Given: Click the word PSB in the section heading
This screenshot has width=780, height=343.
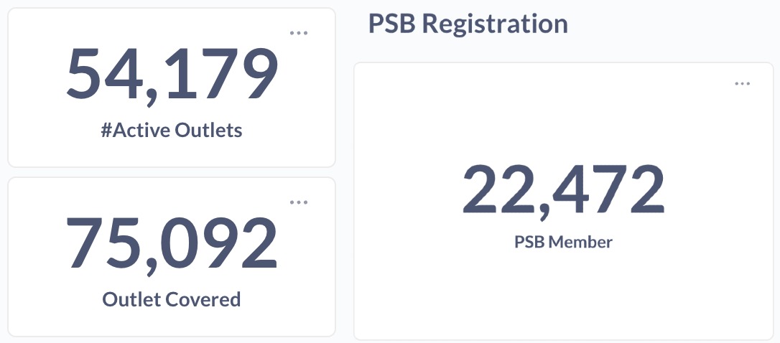Looking at the screenshot, I should pyautogui.click(x=391, y=24).
